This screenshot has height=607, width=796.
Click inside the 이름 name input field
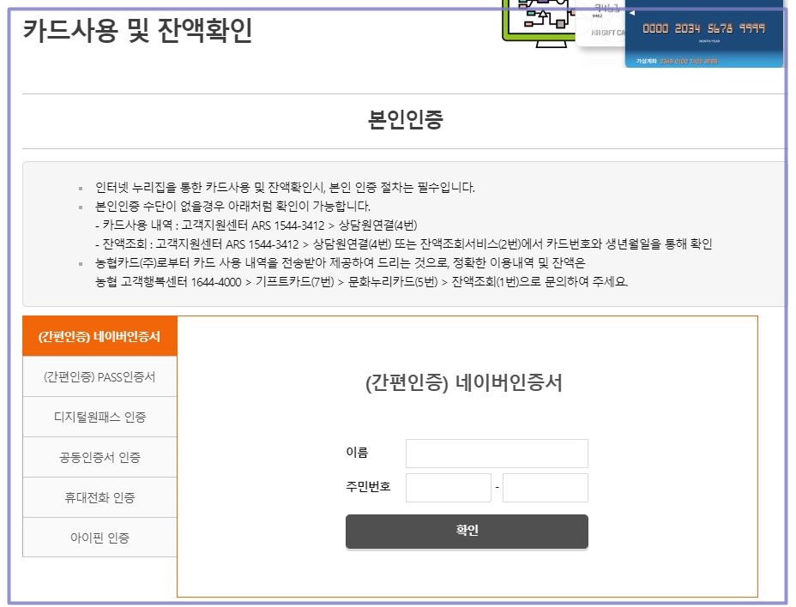pos(497,453)
